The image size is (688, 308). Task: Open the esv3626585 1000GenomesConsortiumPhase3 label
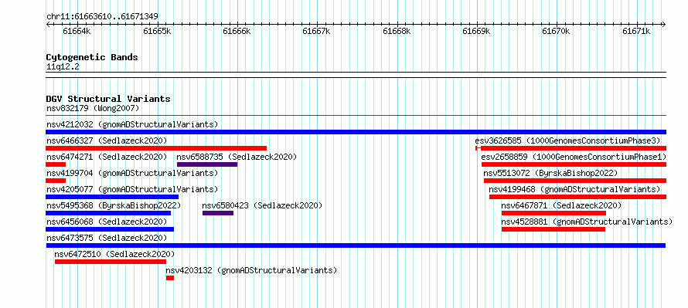pyautogui.click(x=567, y=140)
